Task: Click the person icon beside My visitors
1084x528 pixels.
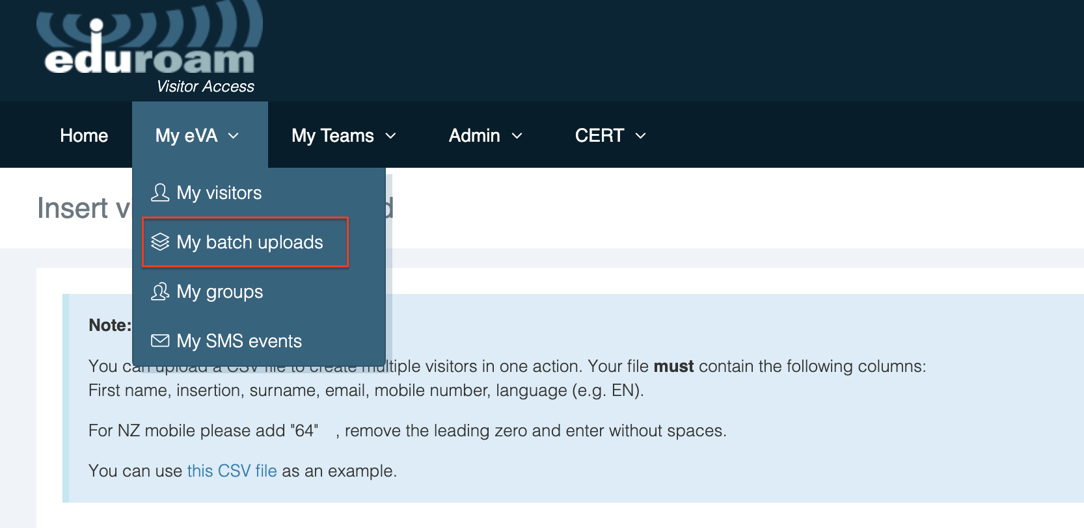Action: (x=160, y=192)
